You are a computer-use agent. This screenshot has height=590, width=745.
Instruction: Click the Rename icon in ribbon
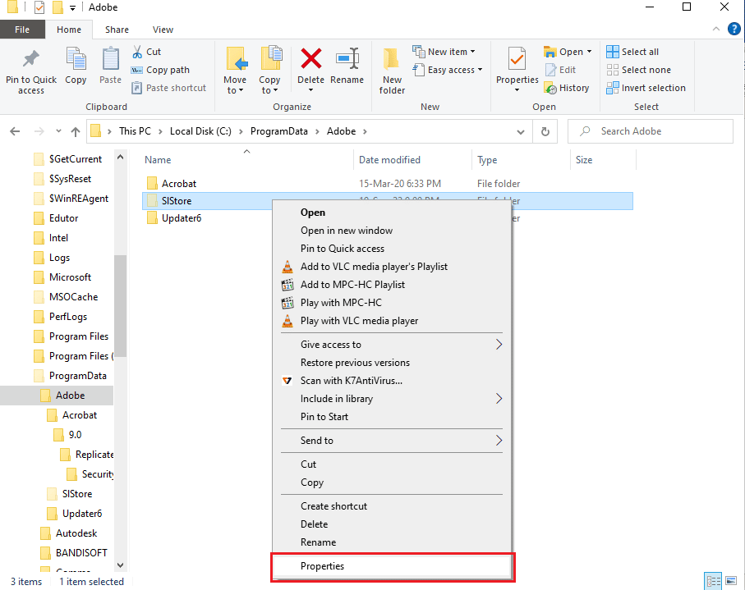pyautogui.click(x=347, y=59)
